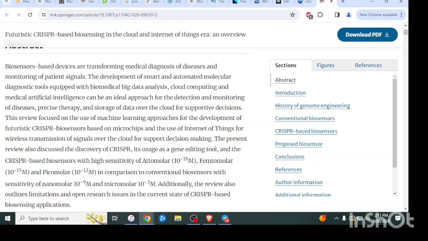Go to CRISPR-based biosensors section
The width and height of the screenshot is (428, 241).
click(306, 131)
